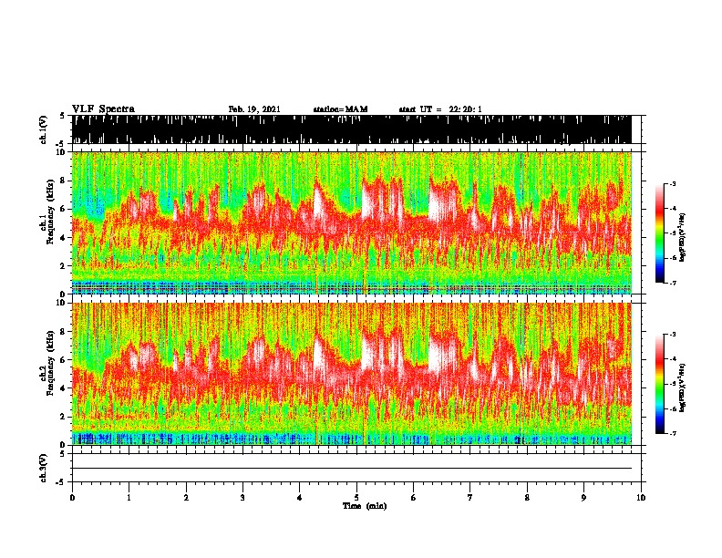Click the "4" kHz tick of ch.2
The image size is (722, 558).
(x=64, y=388)
